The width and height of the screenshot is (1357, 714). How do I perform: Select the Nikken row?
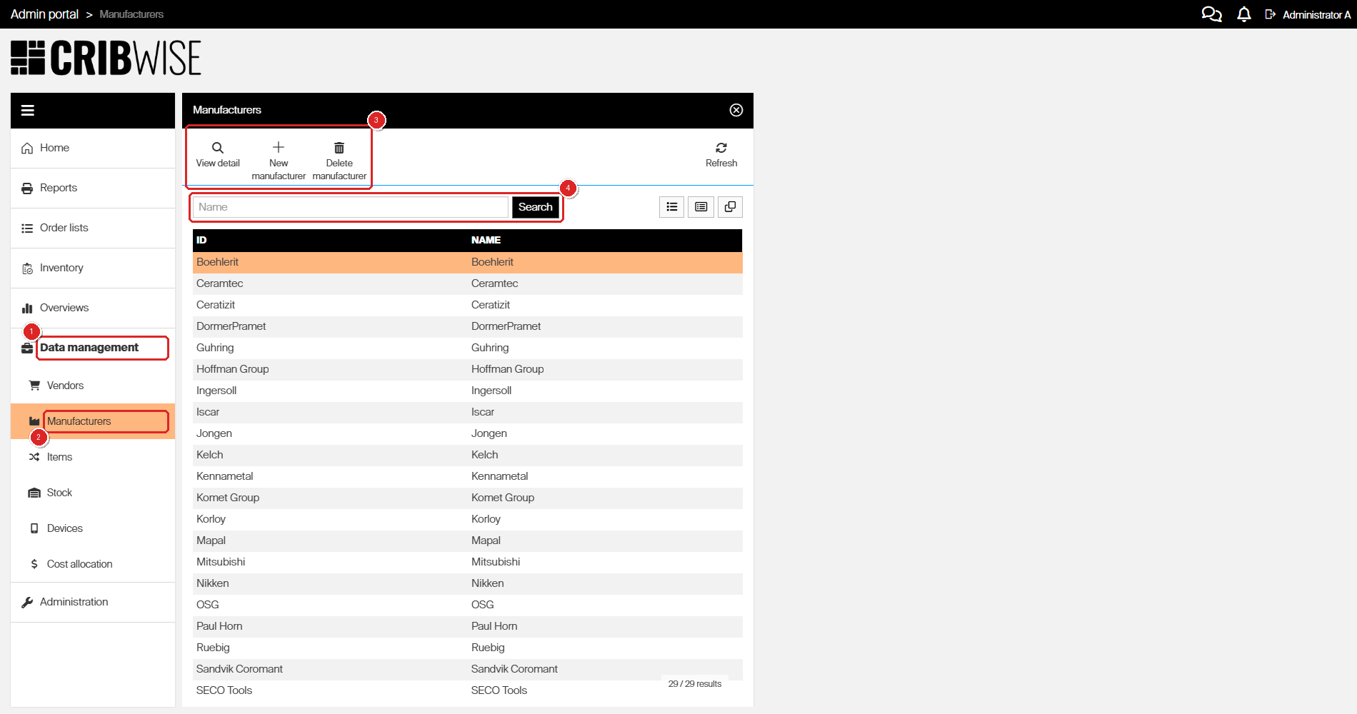tap(468, 583)
